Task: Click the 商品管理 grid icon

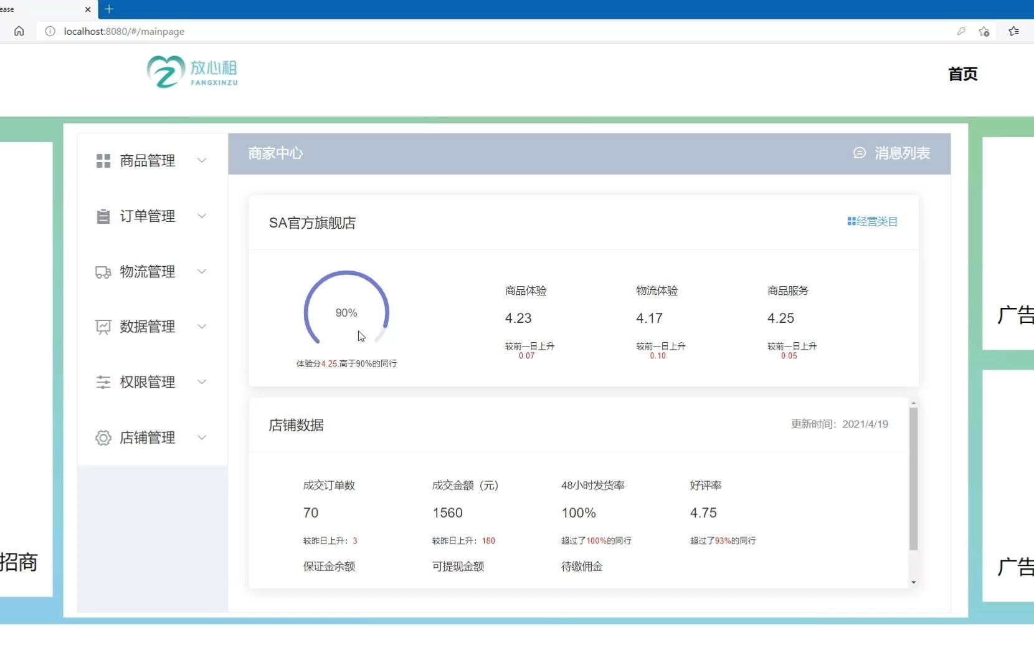Action: click(103, 161)
